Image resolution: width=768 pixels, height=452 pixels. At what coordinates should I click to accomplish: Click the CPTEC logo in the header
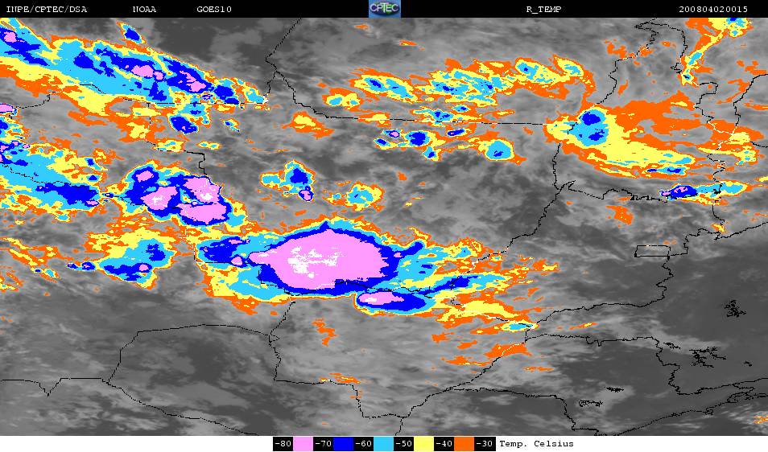tap(385, 9)
